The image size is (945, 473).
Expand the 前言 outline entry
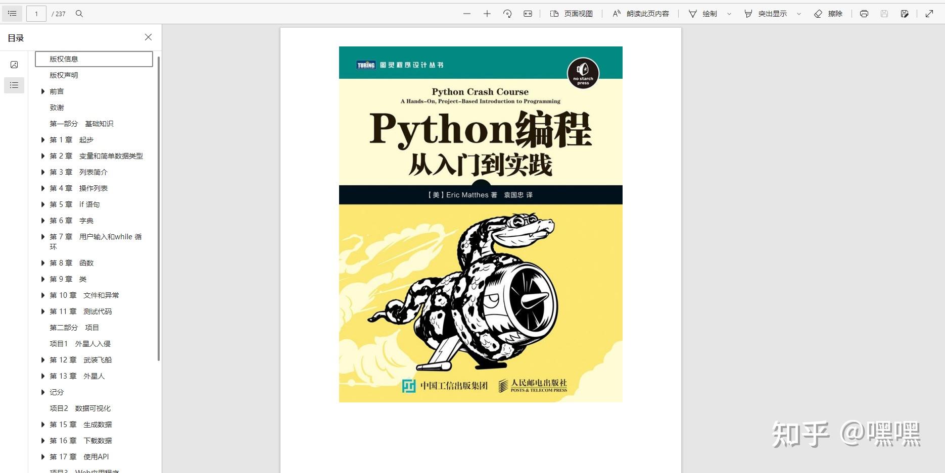[x=43, y=91]
